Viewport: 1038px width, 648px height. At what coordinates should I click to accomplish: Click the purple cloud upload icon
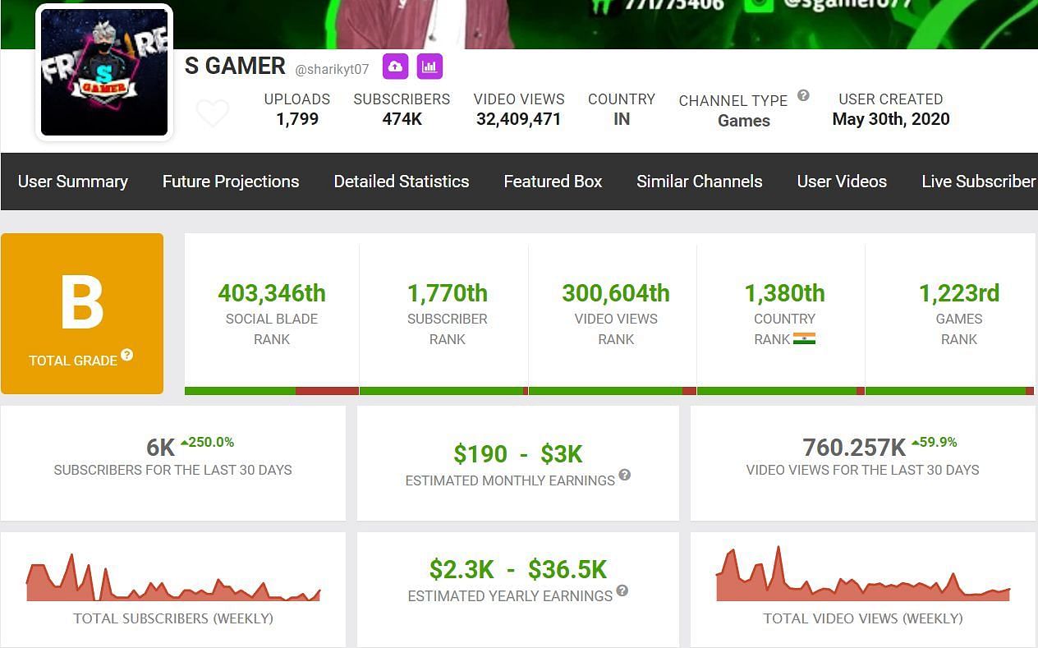tap(395, 67)
